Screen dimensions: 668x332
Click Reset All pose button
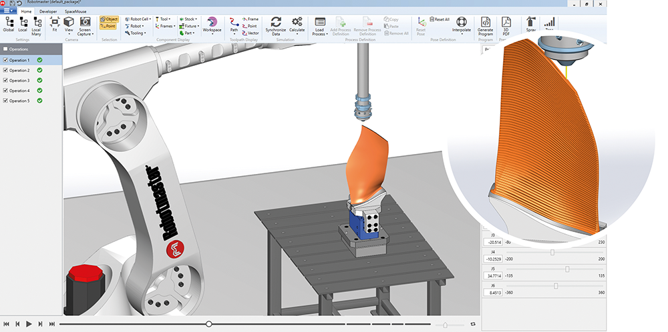(x=440, y=19)
